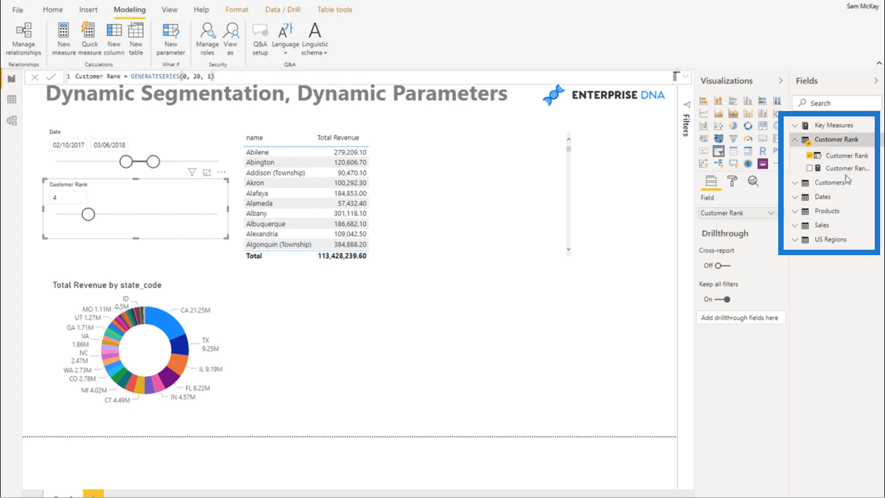Switch to the Insert ribbon tab

click(x=88, y=9)
